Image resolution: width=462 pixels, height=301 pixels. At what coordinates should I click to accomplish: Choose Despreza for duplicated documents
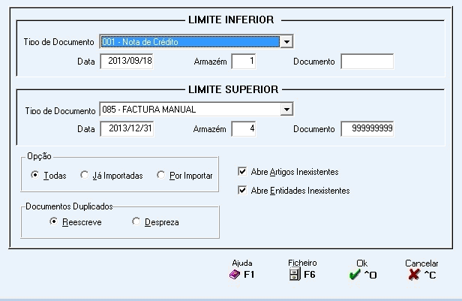pyautogui.click(x=136, y=221)
